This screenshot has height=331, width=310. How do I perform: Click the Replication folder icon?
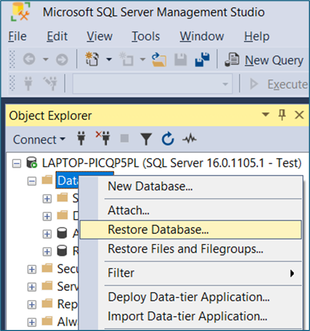click(x=47, y=304)
